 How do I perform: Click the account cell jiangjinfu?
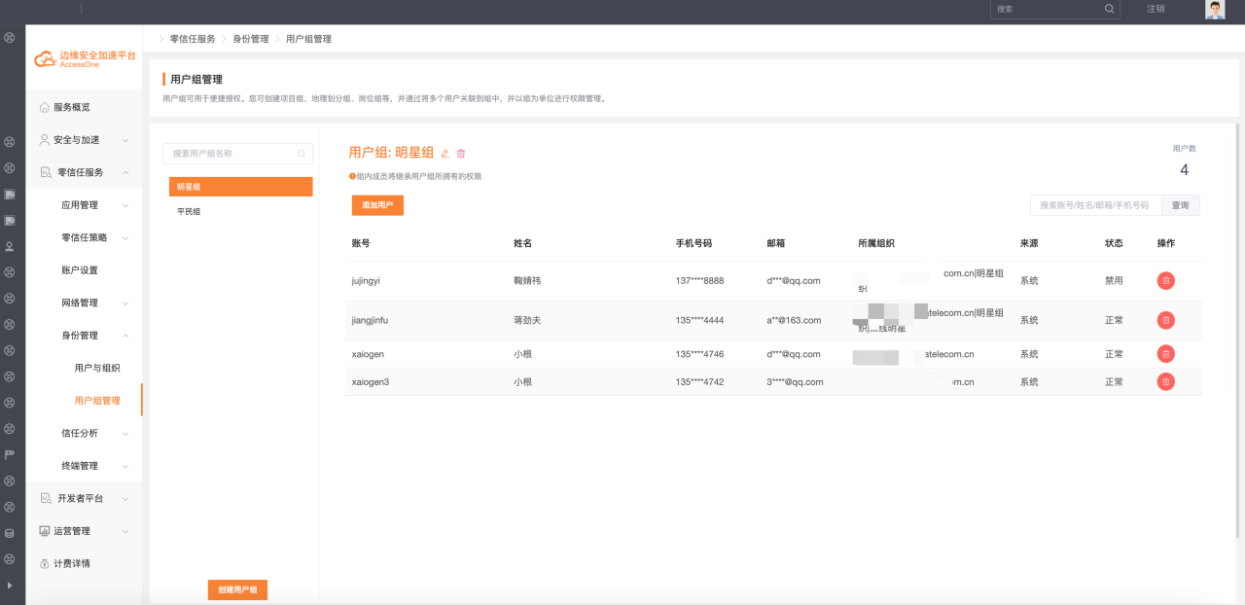(x=370, y=320)
